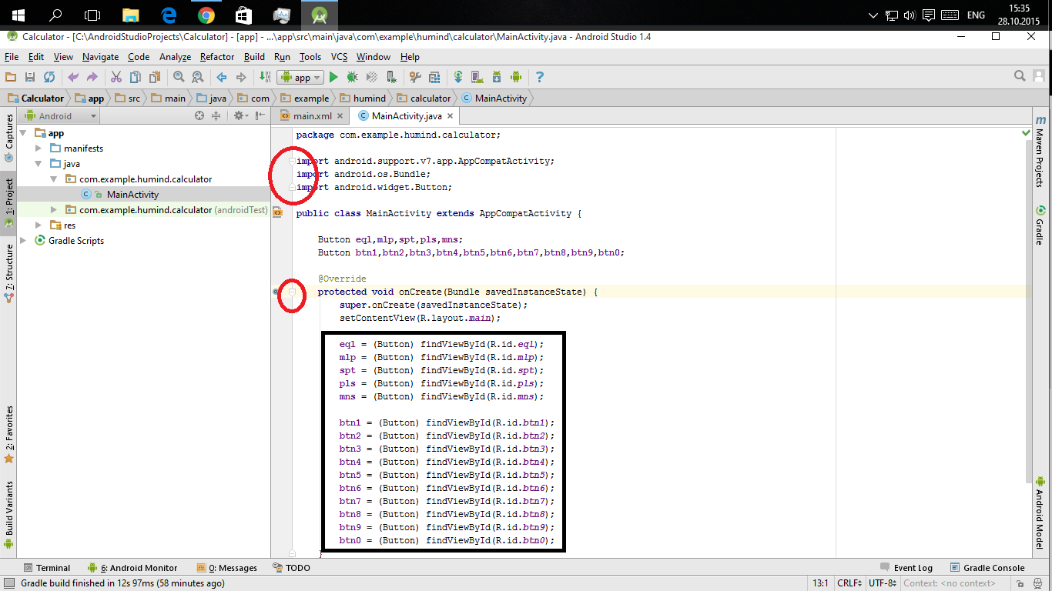The width and height of the screenshot is (1052, 591).
Task: Expand the res folder
Action: (x=39, y=225)
